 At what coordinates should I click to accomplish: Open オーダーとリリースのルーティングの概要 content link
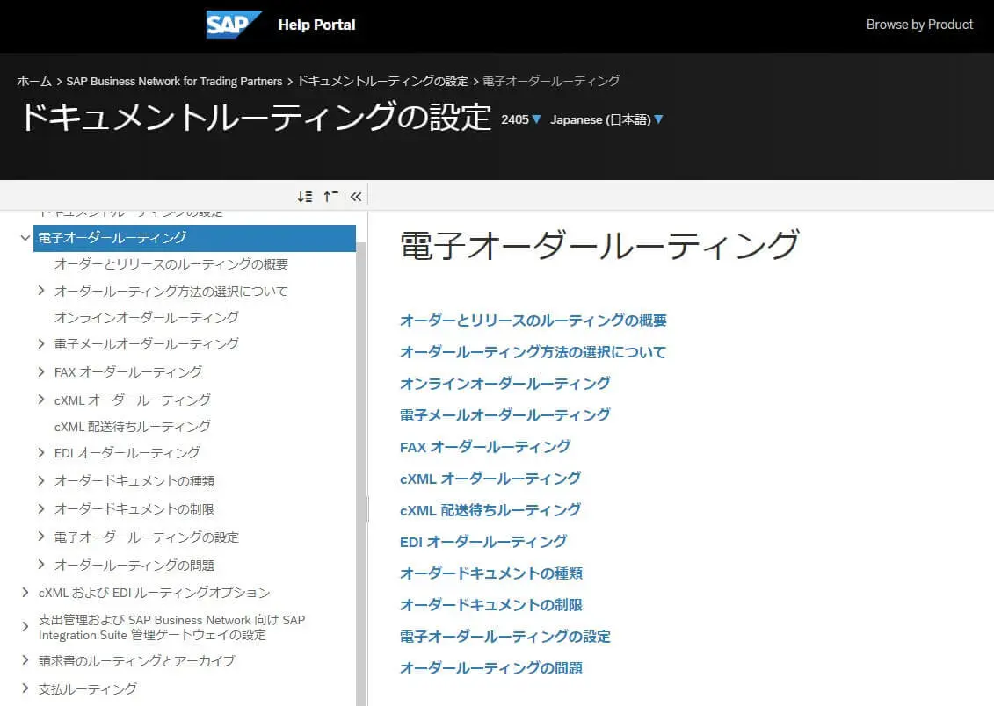pos(533,321)
